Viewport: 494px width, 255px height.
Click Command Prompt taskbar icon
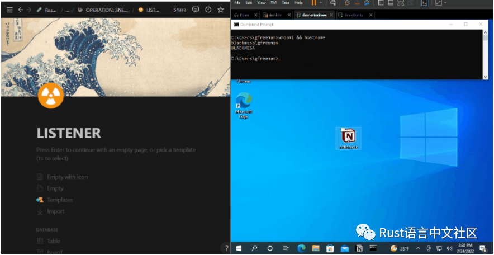(x=373, y=248)
